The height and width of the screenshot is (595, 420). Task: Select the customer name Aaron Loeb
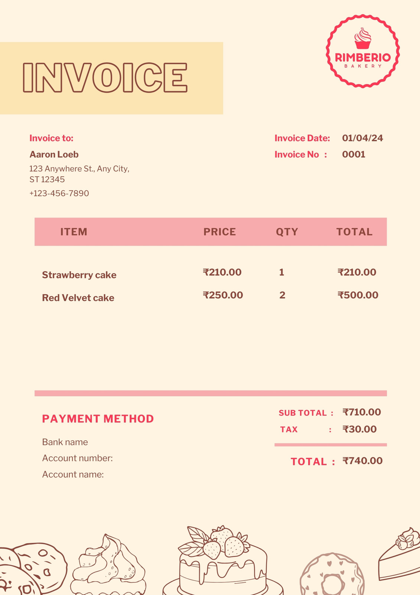[x=54, y=154]
